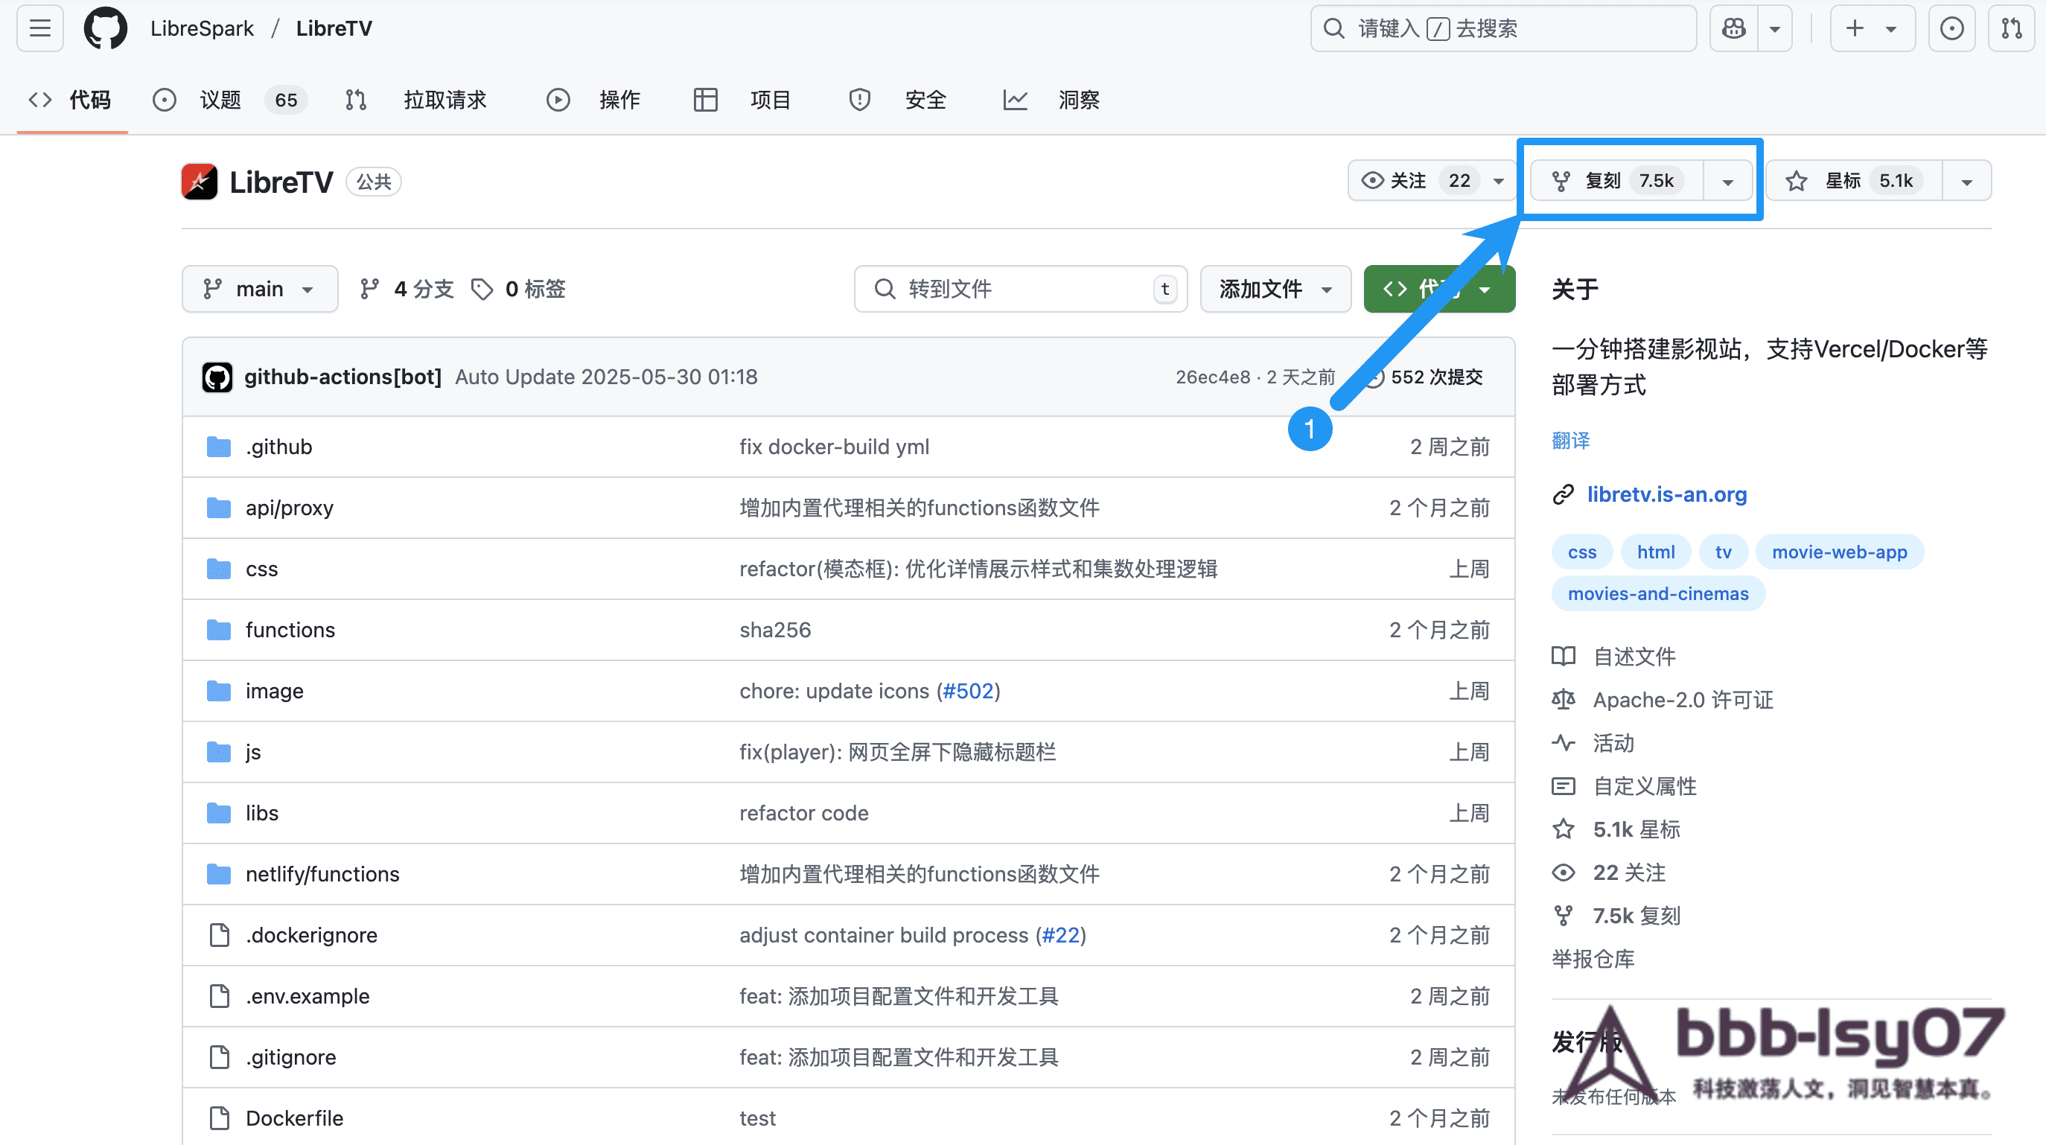
Task: Open issues inbox icon in header
Action: pyautogui.click(x=1951, y=28)
